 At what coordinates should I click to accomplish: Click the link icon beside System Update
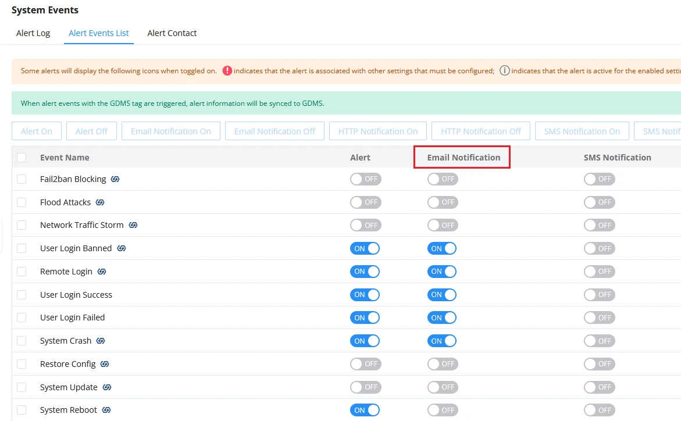click(107, 387)
